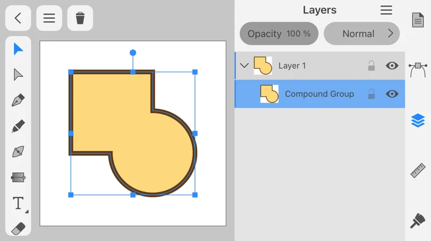
Task: Open Layers panel hamburger menu
Action: coord(386,10)
